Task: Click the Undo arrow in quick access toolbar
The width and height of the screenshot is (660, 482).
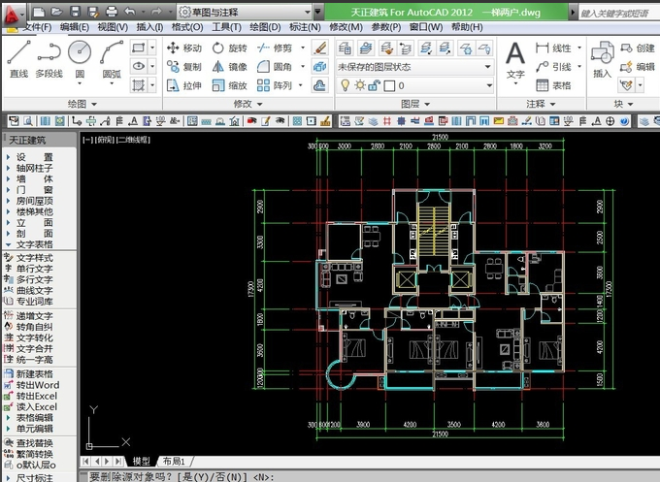Action: [130, 12]
